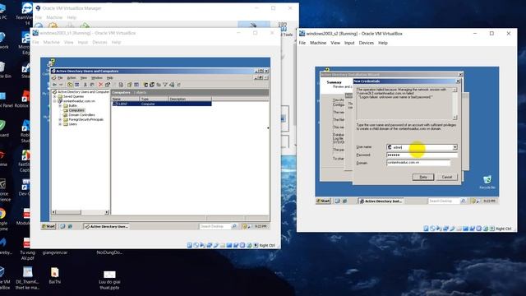Click Description column header in Computers list
526x296 pixels.
[x=190, y=99]
